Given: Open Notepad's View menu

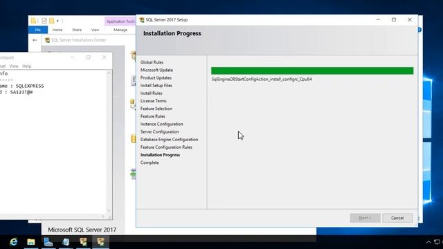Looking at the screenshot, I should (14, 66).
